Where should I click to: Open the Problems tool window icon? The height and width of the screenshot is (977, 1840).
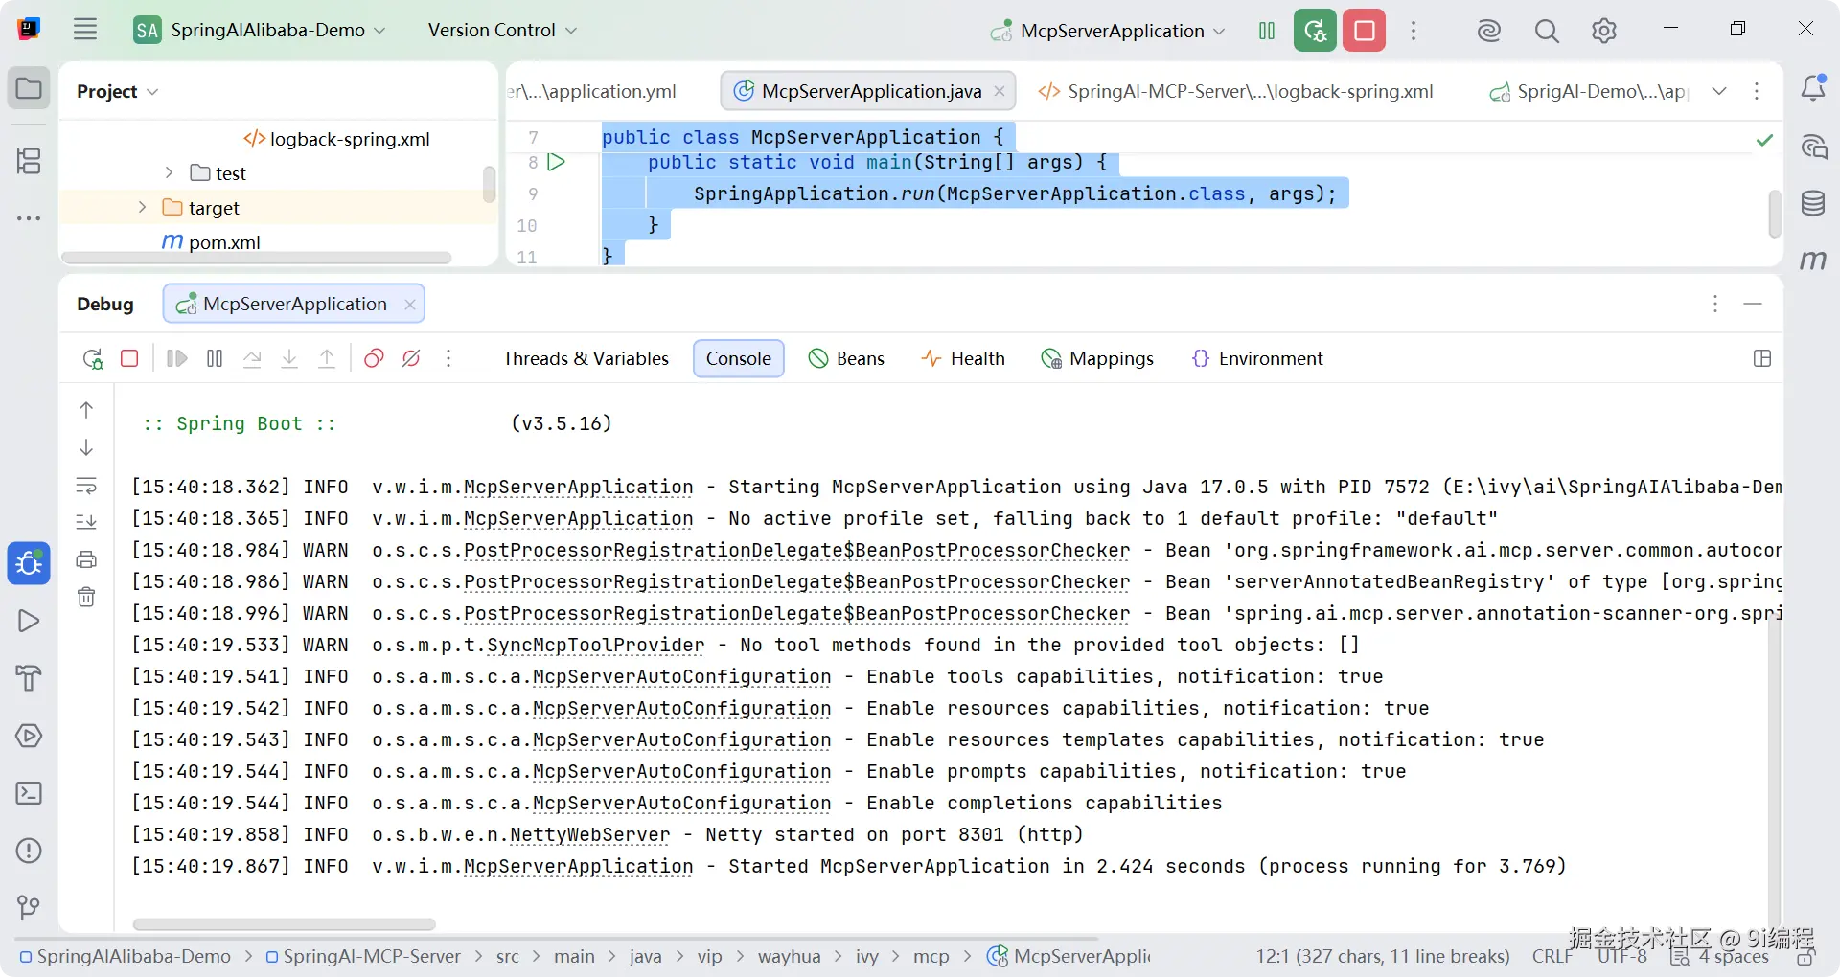point(29,851)
